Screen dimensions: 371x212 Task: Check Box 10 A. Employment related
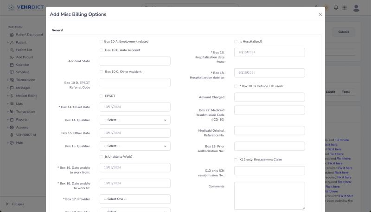(x=102, y=41)
